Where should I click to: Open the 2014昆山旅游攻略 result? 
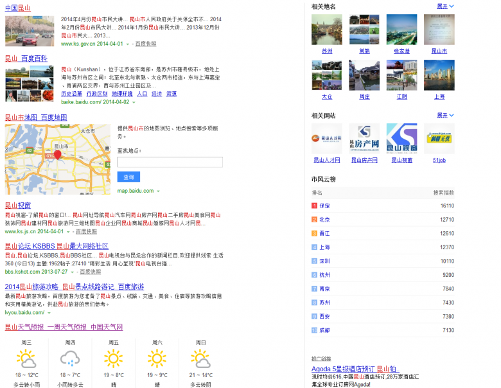[x=74, y=287]
